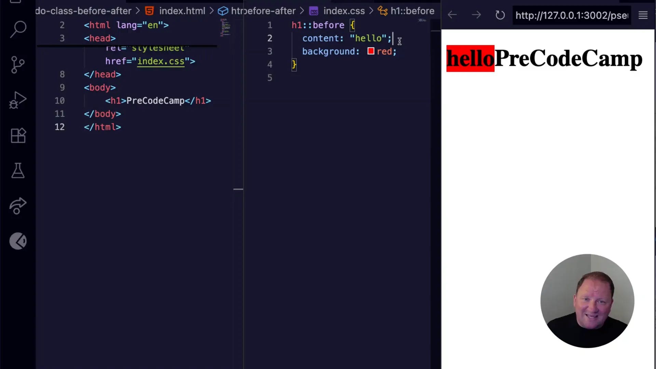Open the round timer icon in activity bar
The width and height of the screenshot is (656, 369).
[18, 241]
